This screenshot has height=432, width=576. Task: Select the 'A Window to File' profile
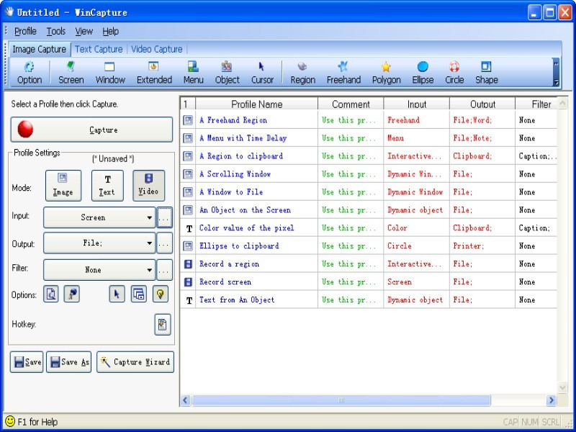click(x=369, y=192)
